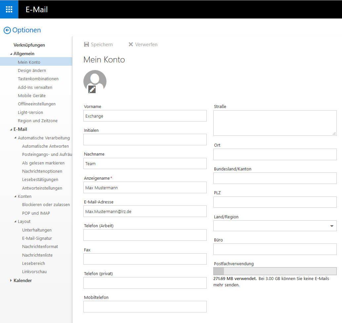Collapse the Allgemein section
Screen dimensions: 342x323
tap(11, 54)
